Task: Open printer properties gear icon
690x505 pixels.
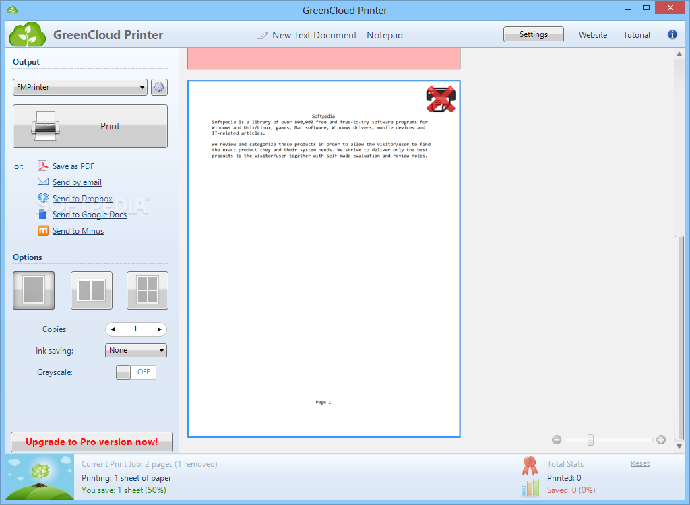Action: pos(159,87)
